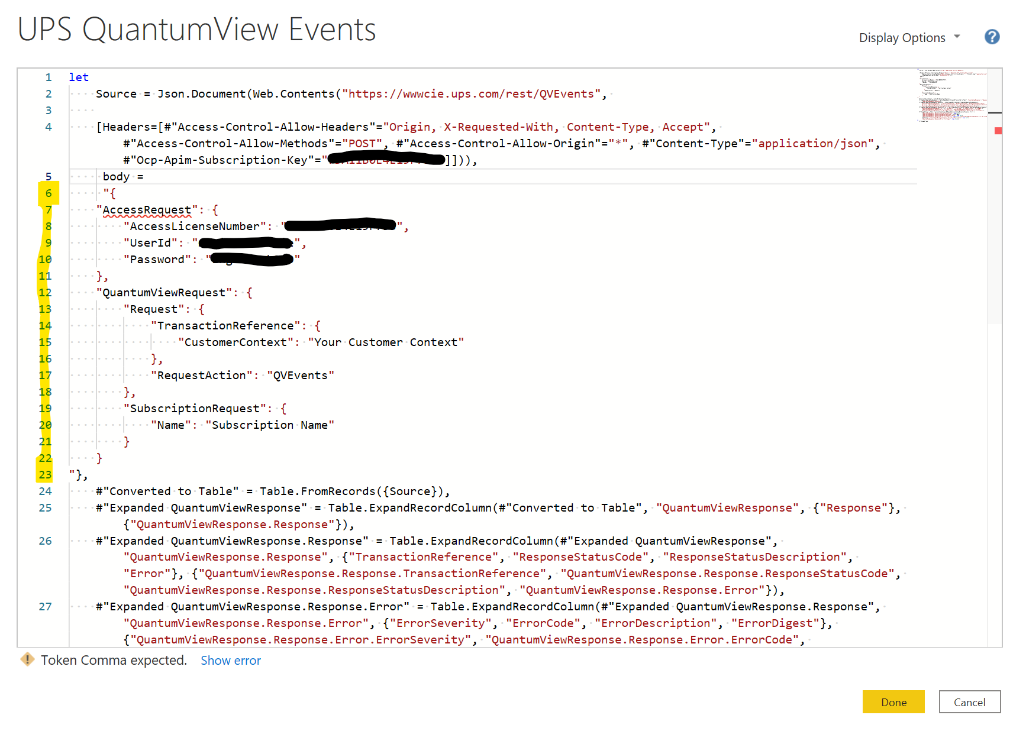Viewport: 1026px width, 744px height.
Task: Click "ResponseStatusCode" in braces on line 26
Action: click(580, 557)
